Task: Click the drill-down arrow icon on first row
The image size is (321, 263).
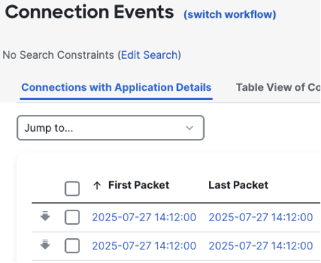Action: (45, 216)
